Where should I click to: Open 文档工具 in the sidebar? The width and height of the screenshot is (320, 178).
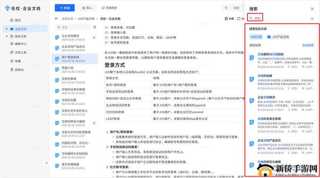point(21,52)
